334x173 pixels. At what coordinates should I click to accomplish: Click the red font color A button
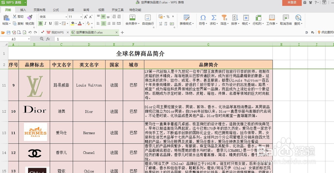80,23
